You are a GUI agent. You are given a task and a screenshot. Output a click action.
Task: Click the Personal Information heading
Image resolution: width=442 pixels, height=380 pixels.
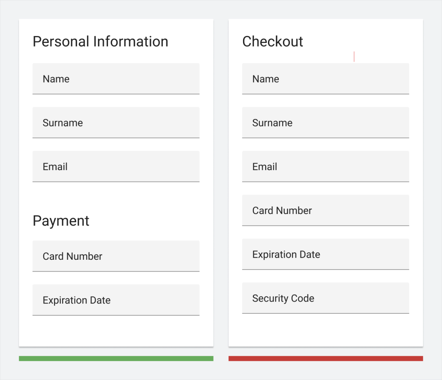(x=100, y=42)
